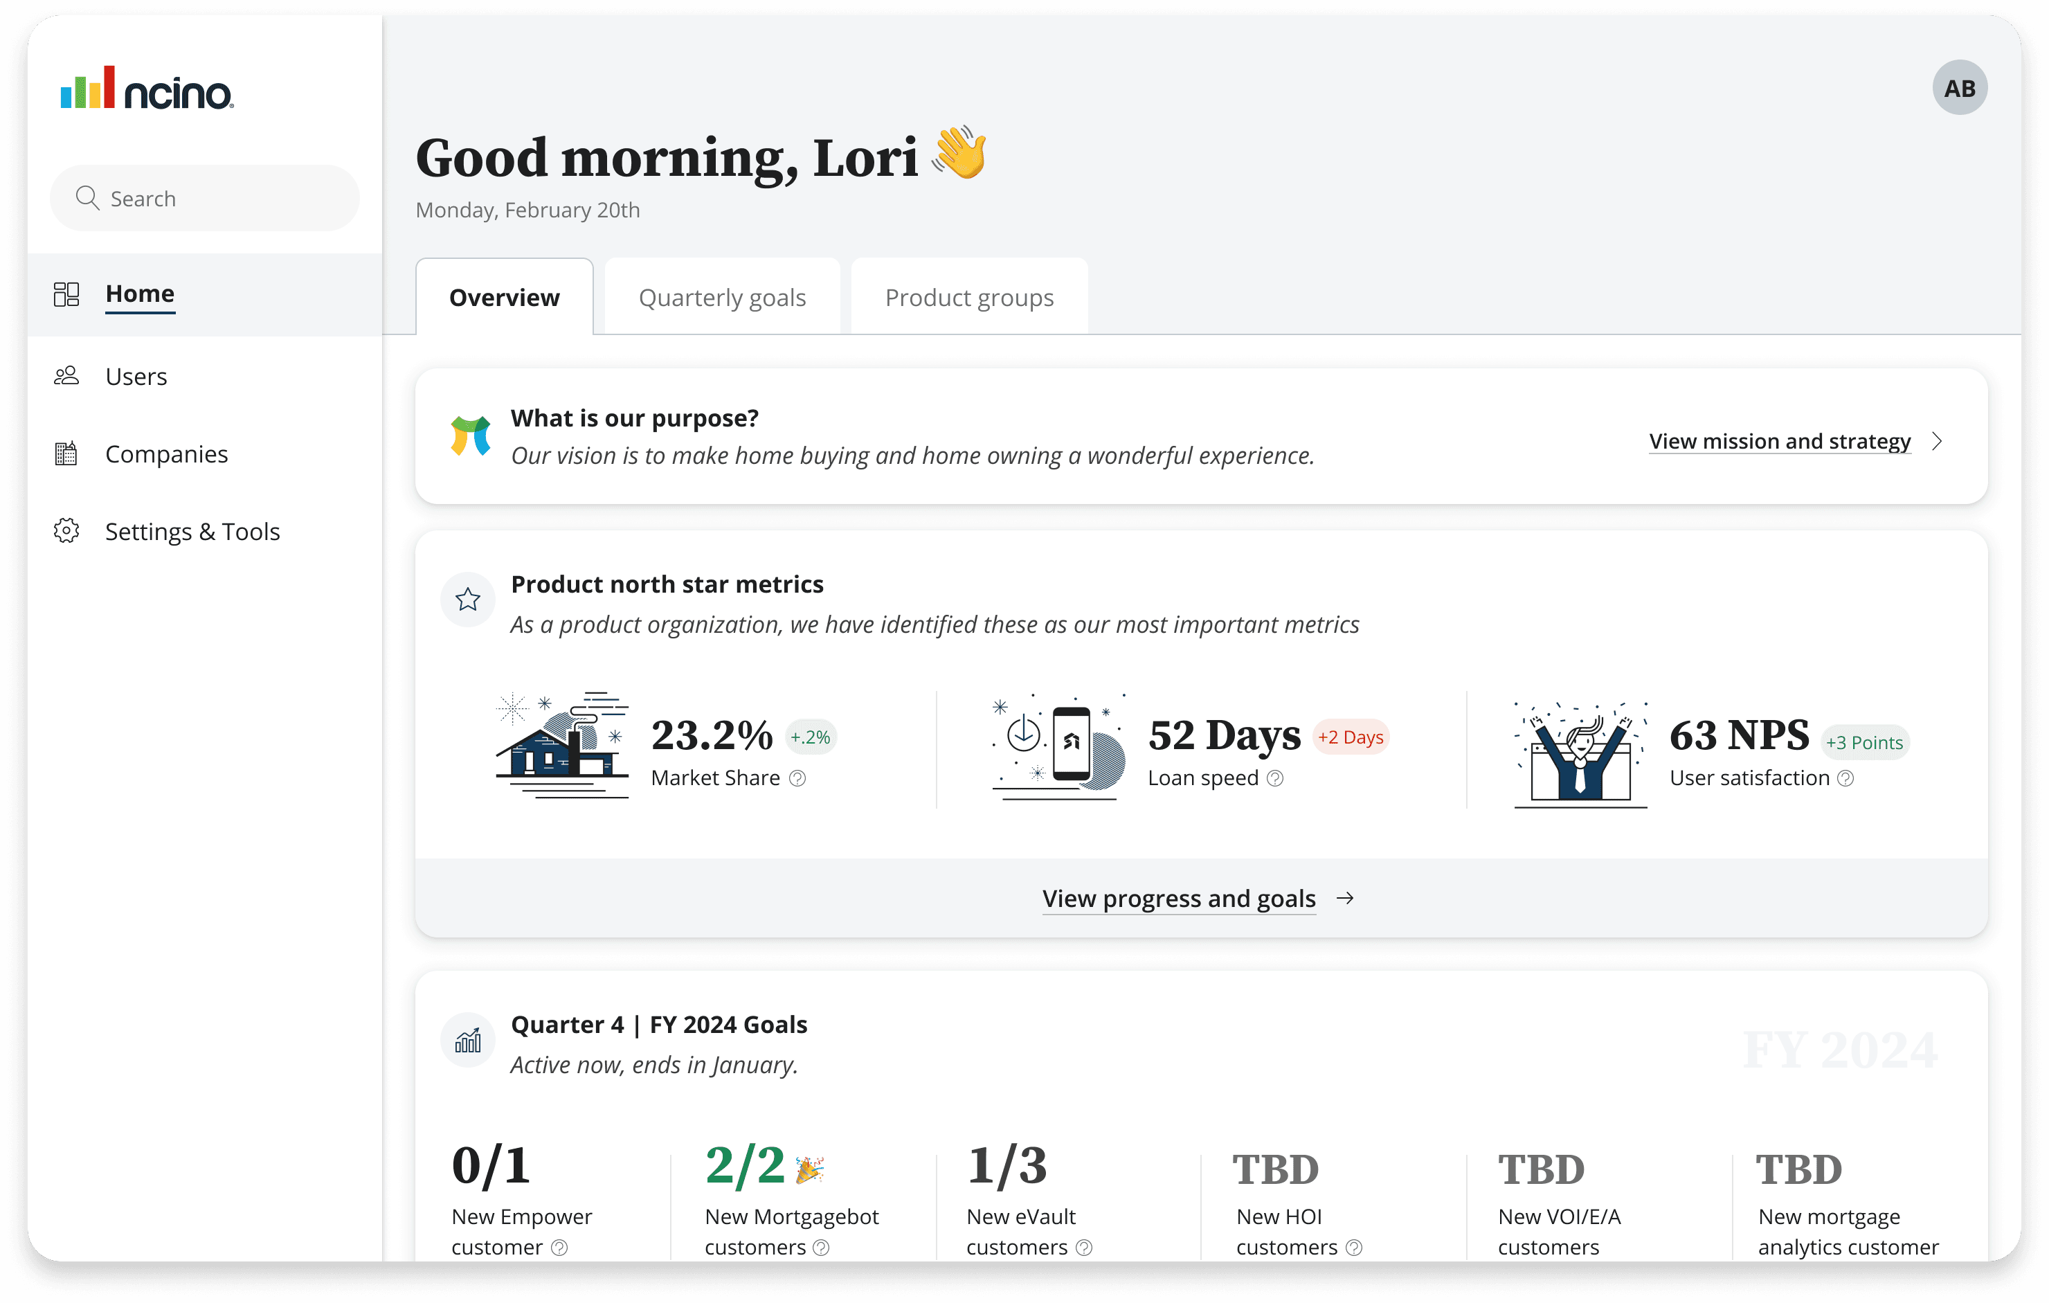The width and height of the screenshot is (2049, 1303).
Task: Click the Market Share help icon
Action: tap(797, 779)
